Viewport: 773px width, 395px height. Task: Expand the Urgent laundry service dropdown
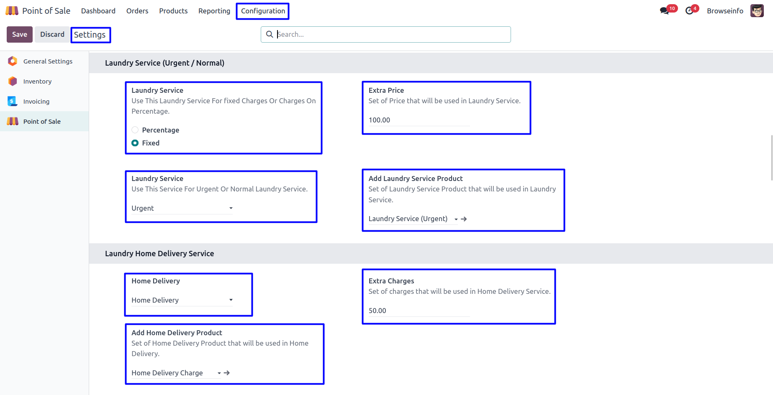coord(182,208)
